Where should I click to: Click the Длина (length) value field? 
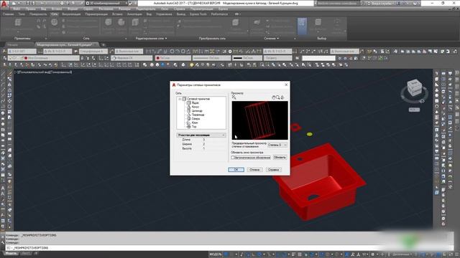click(213, 140)
